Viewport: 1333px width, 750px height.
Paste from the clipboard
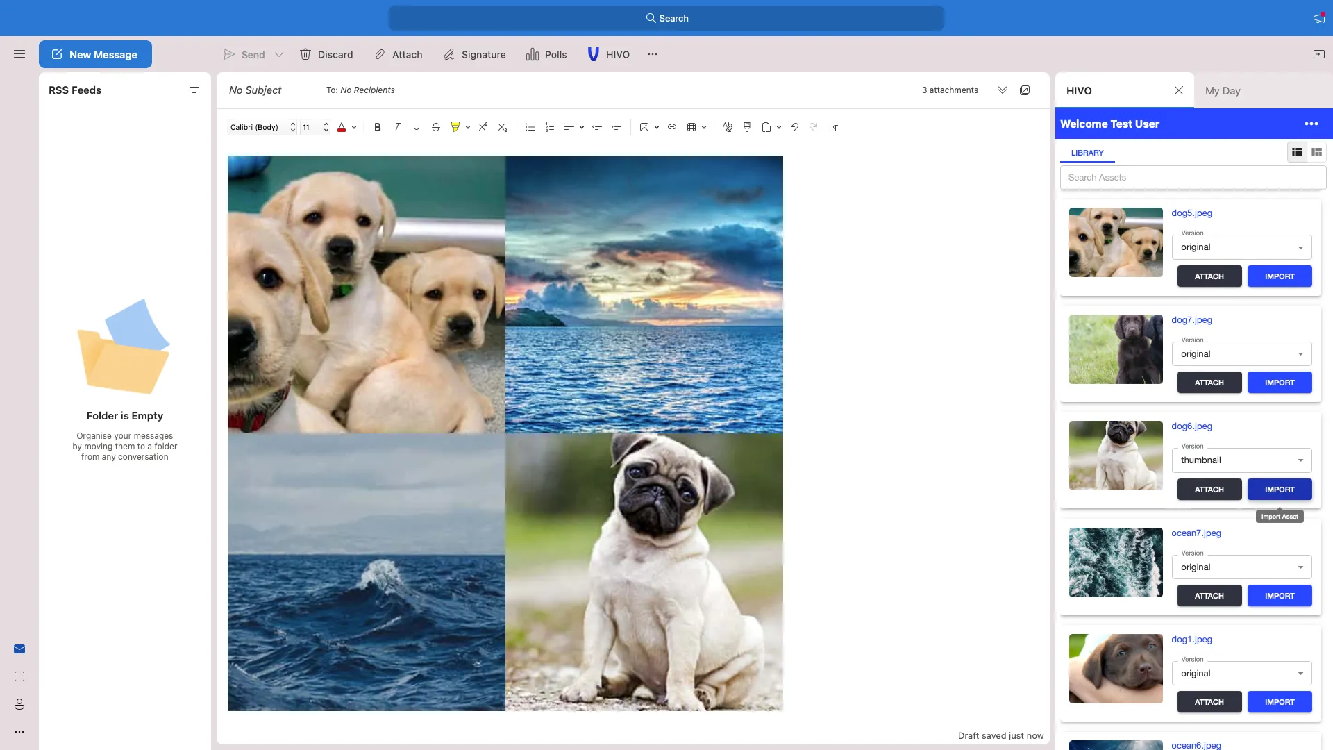pos(766,127)
